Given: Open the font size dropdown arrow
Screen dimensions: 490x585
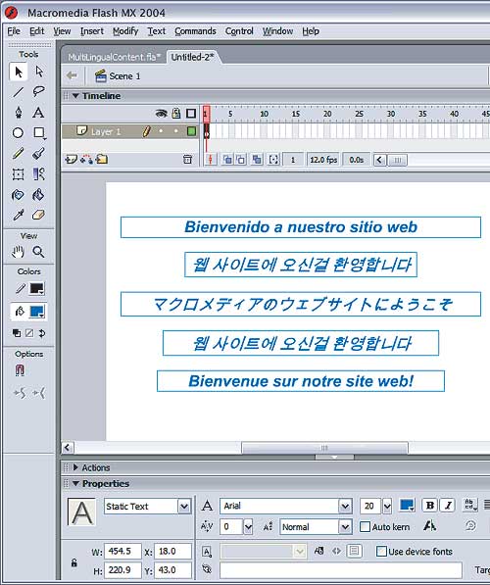Looking at the screenshot, I should (x=387, y=507).
